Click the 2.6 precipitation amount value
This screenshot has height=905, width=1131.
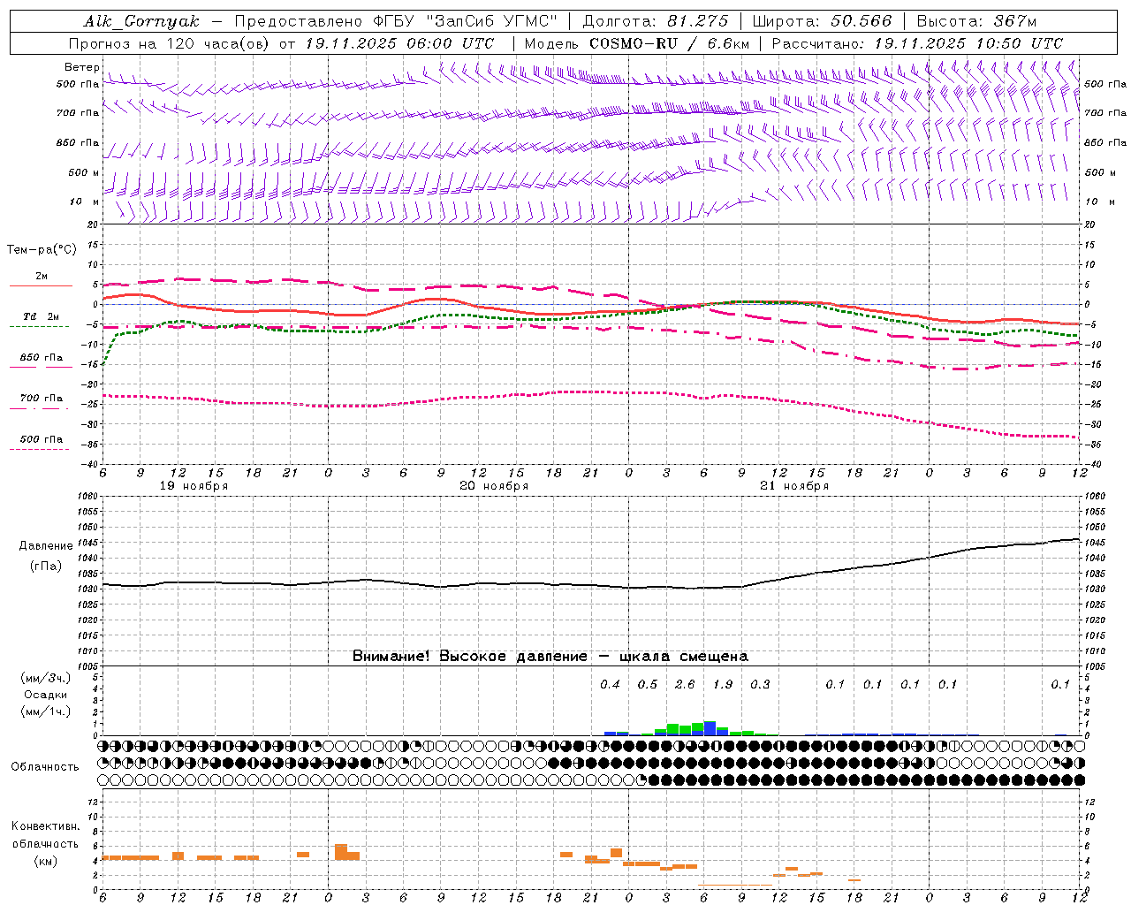pyautogui.click(x=685, y=685)
